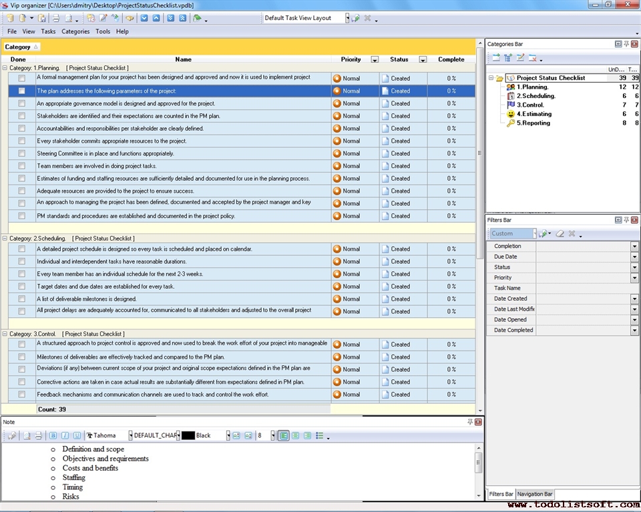This screenshot has height=512, width=641.
Task: Click the Black font color swatch
Action: pyautogui.click(x=188, y=435)
